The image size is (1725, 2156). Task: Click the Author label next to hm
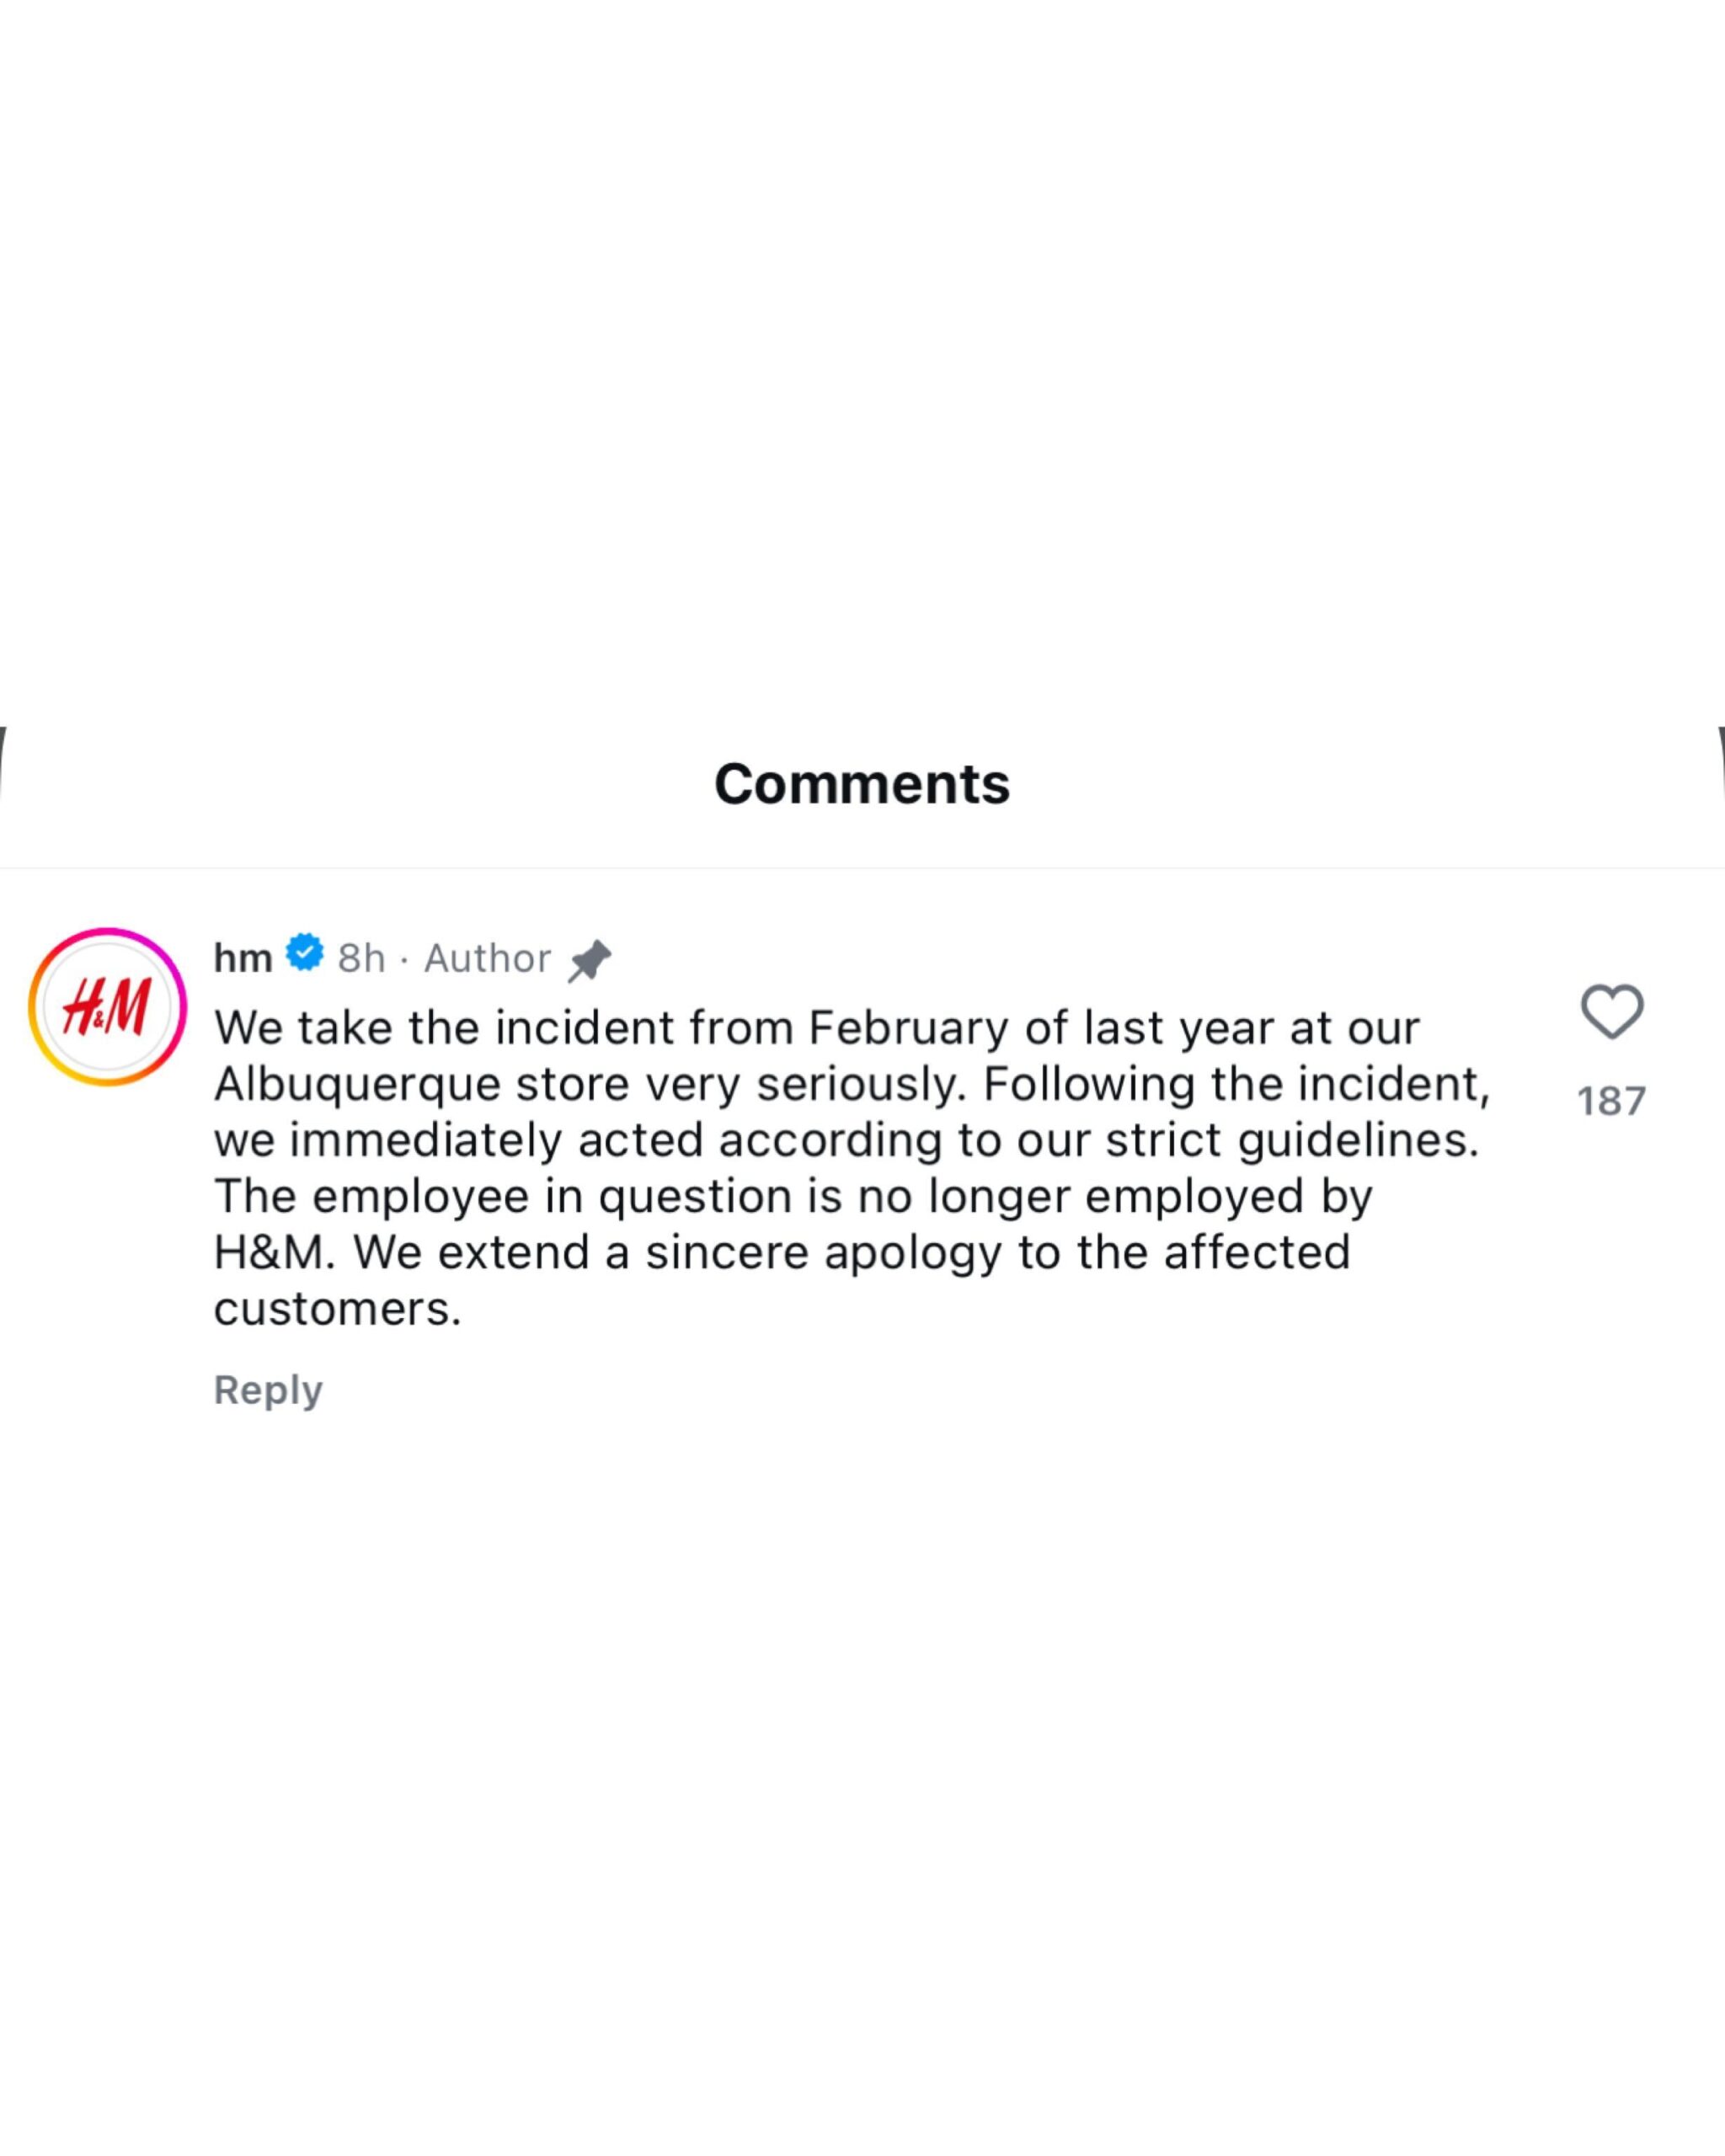click(x=487, y=958)
